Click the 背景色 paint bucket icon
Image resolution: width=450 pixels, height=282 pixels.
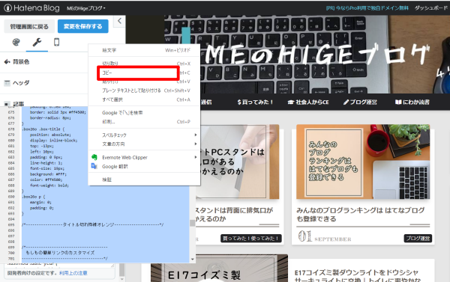pos(7,61)
